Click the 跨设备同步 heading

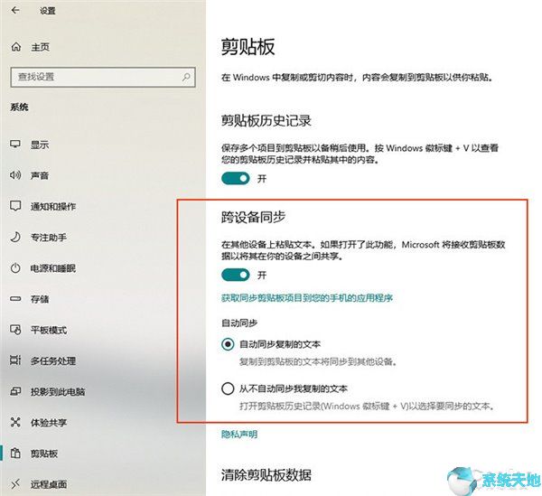253,217
